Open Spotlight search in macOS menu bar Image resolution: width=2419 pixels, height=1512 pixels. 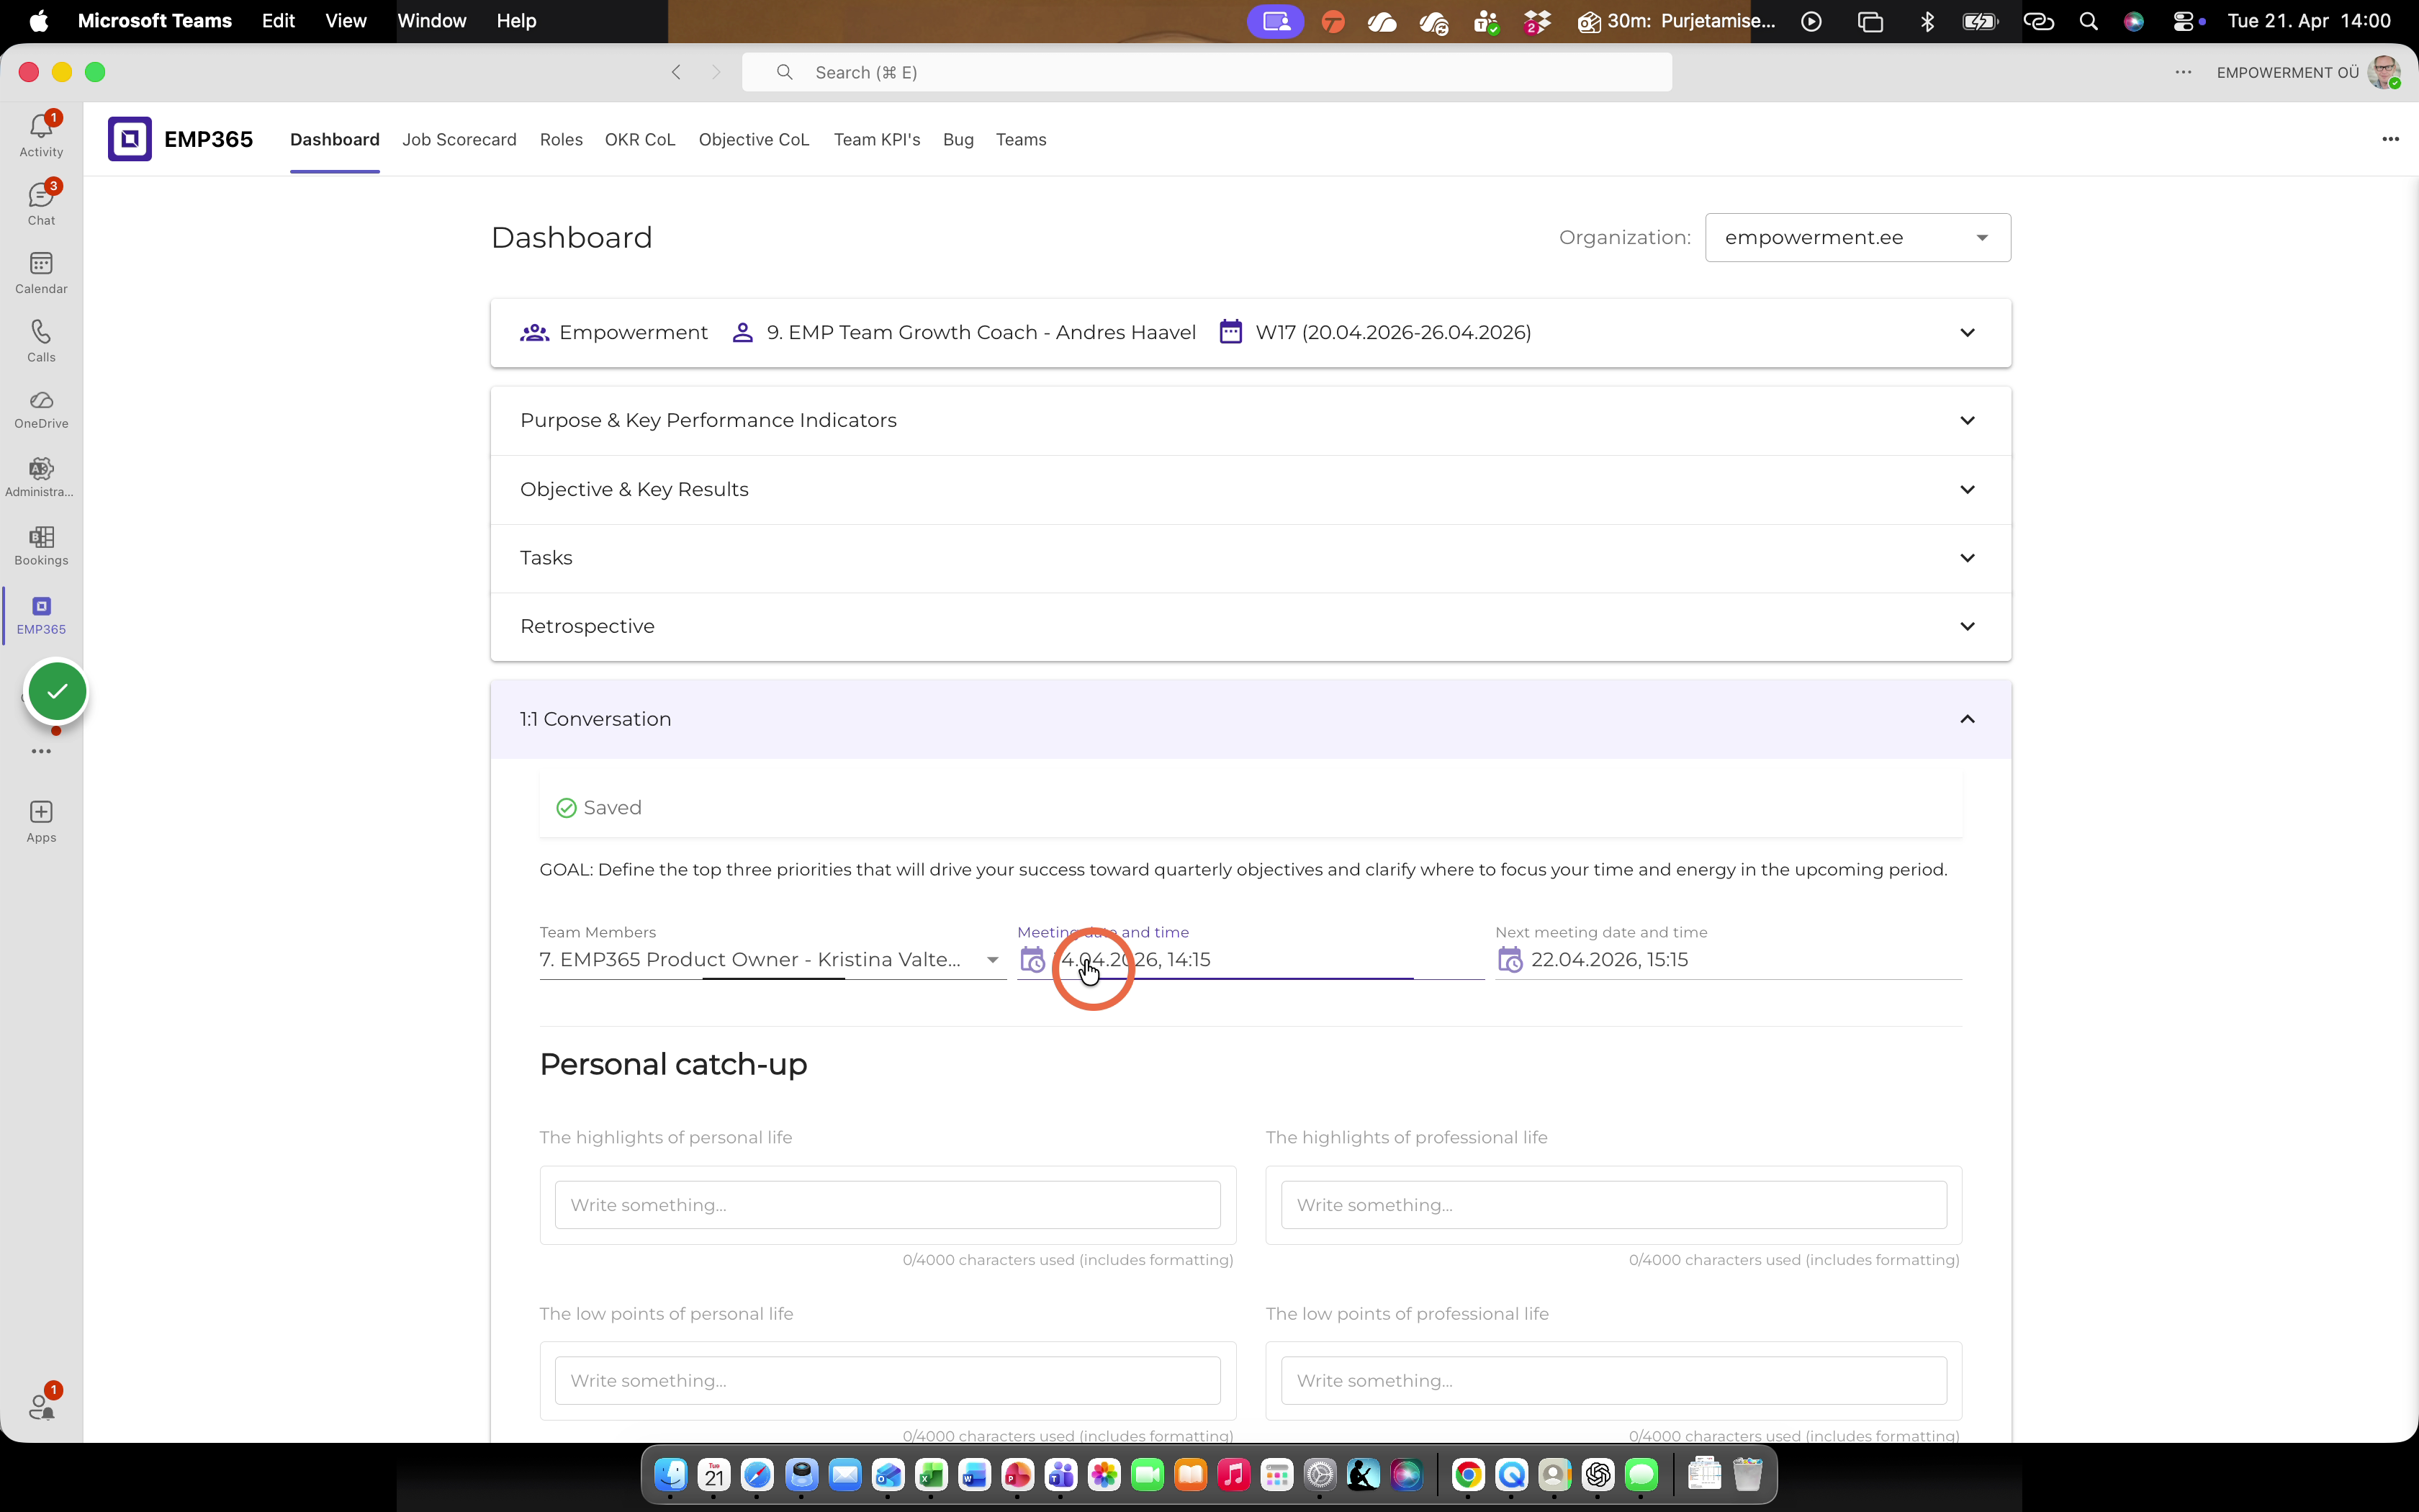tap(2088, 21)
